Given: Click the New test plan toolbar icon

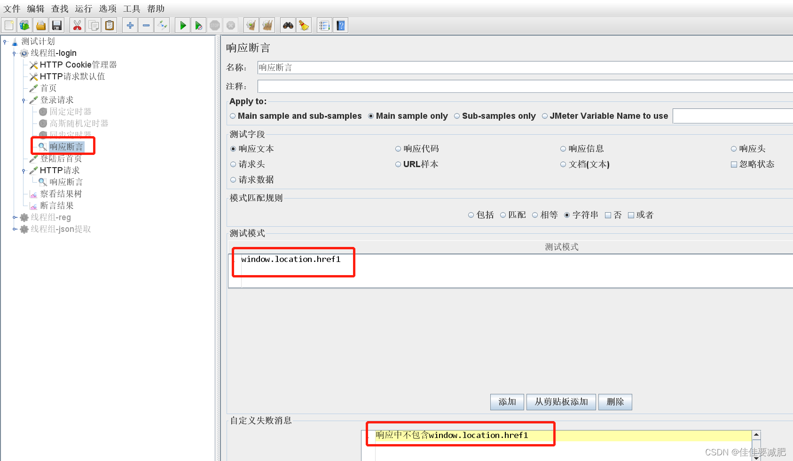Looking at the screenshot, I should [x=9, y=25].
